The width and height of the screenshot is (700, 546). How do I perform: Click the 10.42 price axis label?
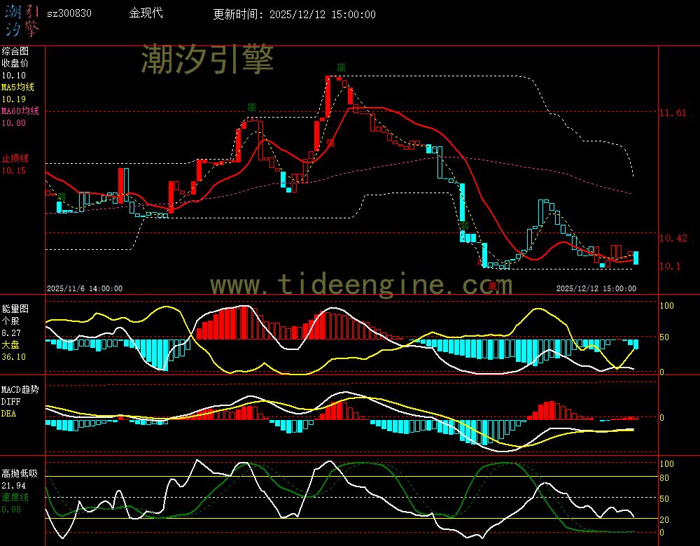(673, 238)
